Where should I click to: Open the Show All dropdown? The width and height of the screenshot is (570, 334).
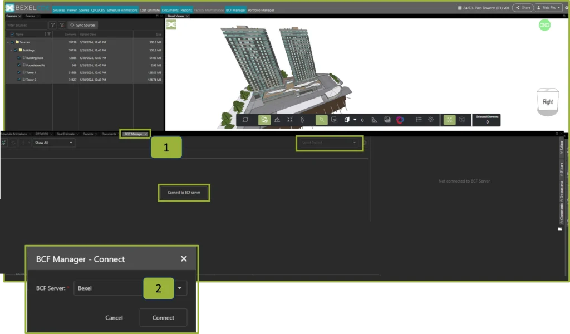click(53, 143)
